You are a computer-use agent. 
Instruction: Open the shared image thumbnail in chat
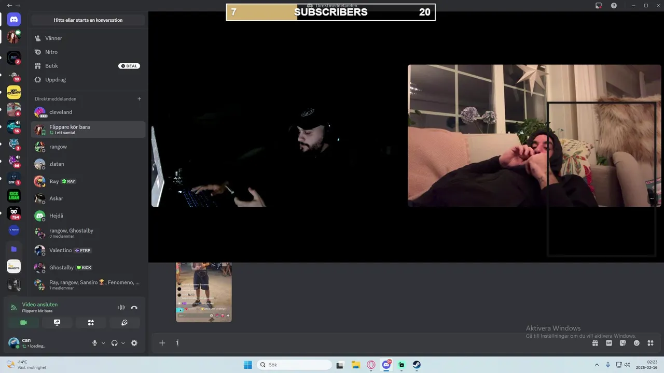coord(204,292)
